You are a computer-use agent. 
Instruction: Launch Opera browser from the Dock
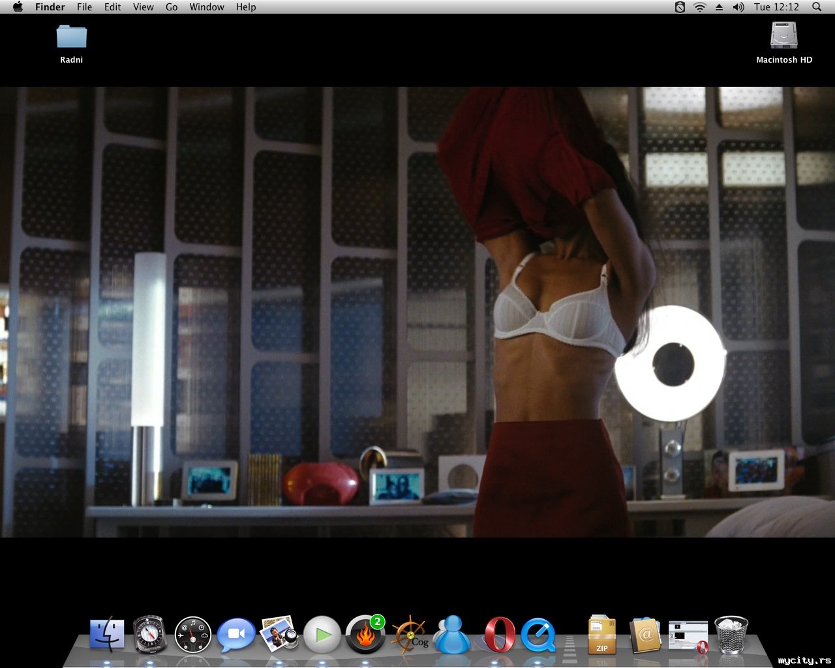coord(500,635)
